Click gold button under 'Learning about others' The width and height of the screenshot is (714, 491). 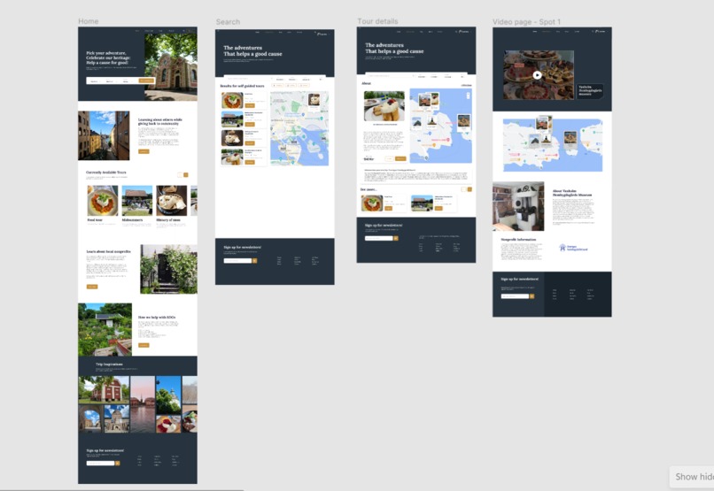144,151
